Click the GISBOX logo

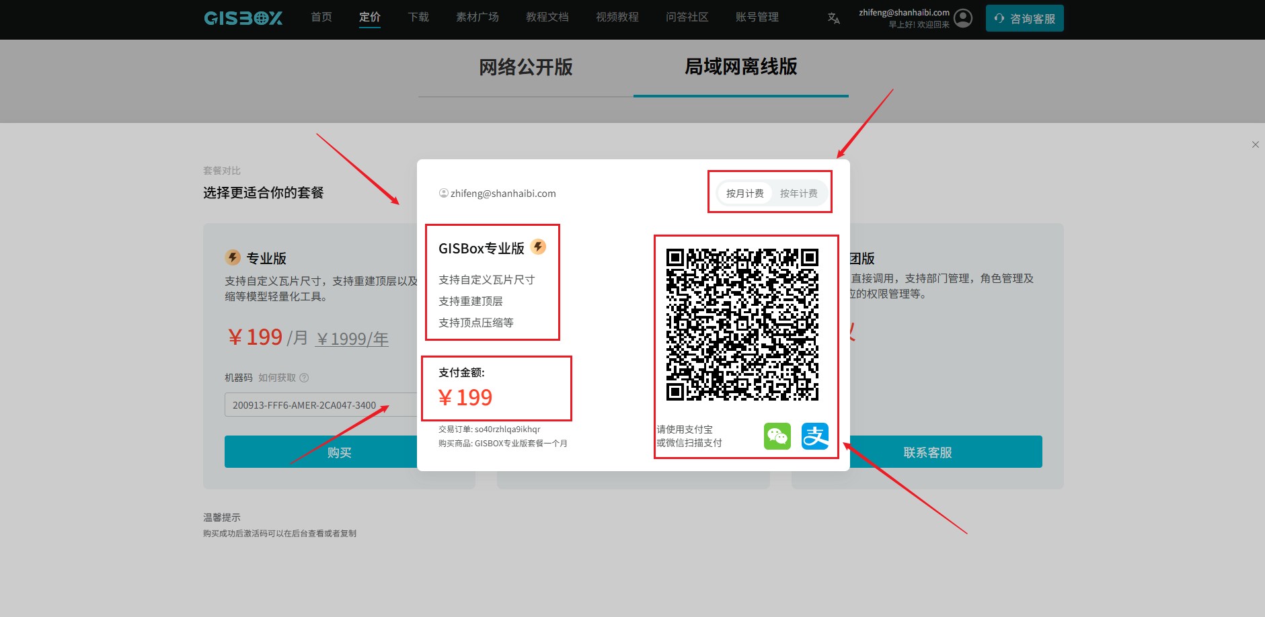(243, 18)
